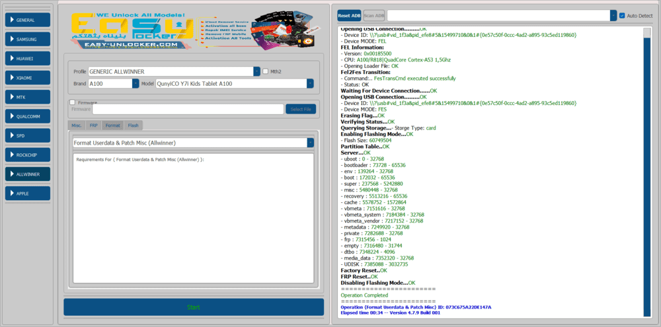Expand the ADB device dropdown arrow
661x327 pixels.
click(x=613, y=16)
